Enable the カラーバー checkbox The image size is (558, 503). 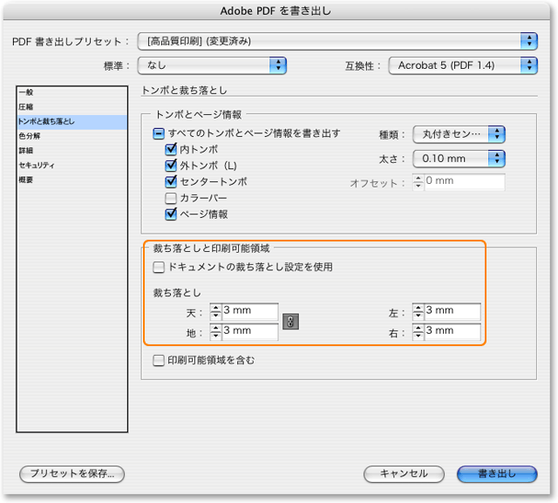tap(172, 198)
